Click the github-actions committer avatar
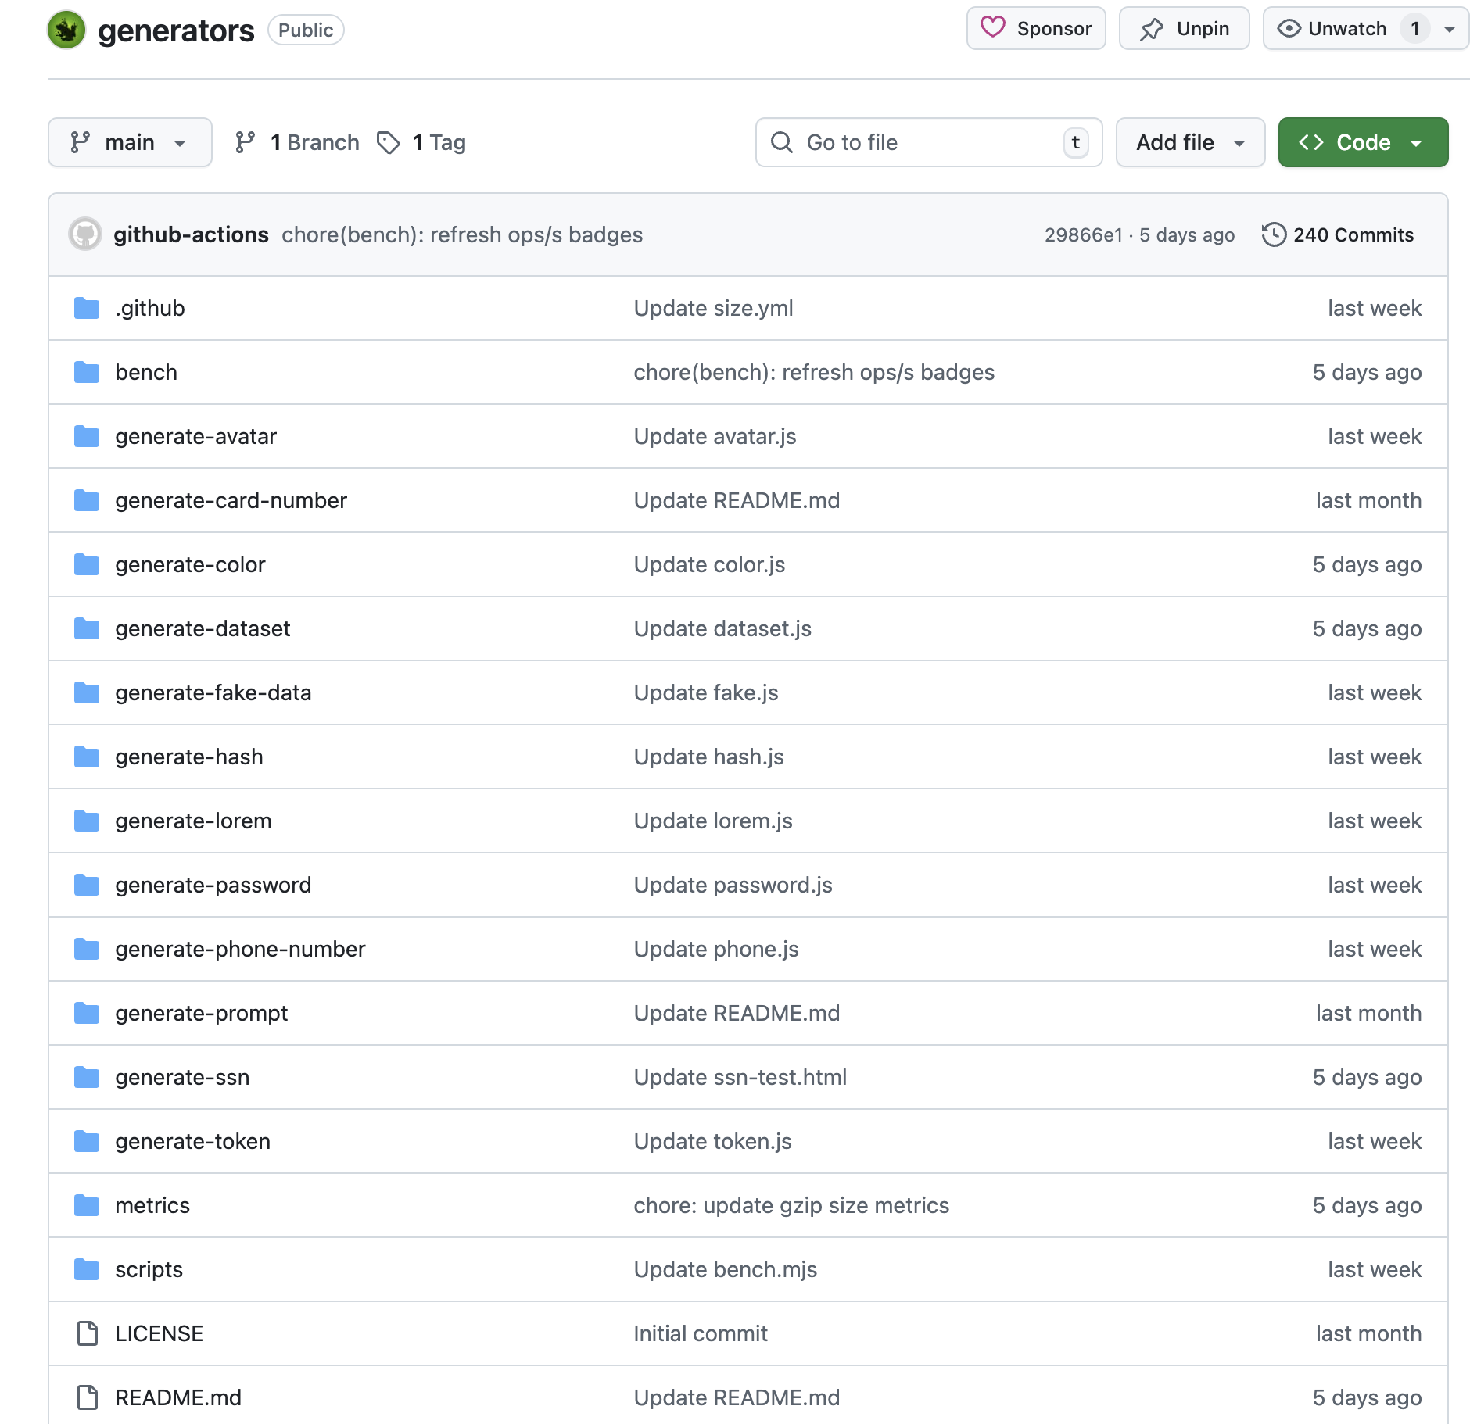 tap(85, 234)
